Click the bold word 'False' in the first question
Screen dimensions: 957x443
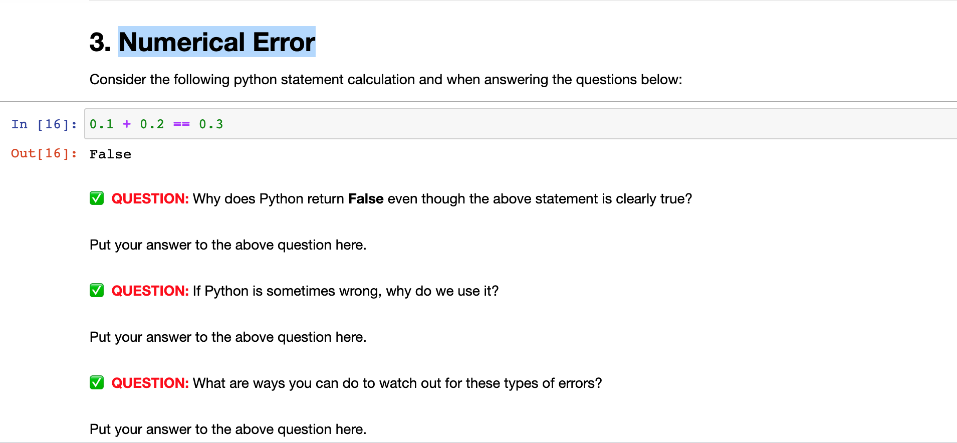366,199
